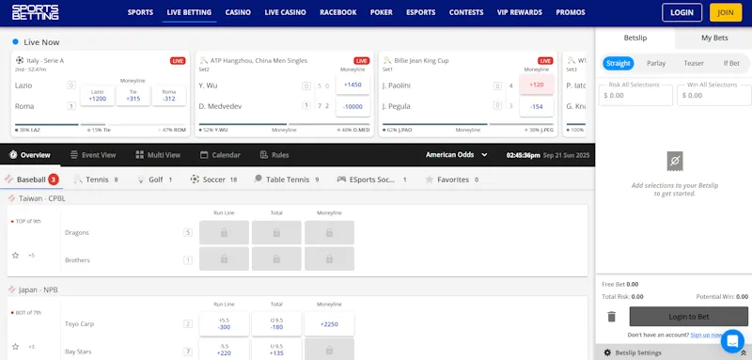This screenshot has height=360, width=752.
Task: Select Straight bet type
Action: [x=619, y=63]
